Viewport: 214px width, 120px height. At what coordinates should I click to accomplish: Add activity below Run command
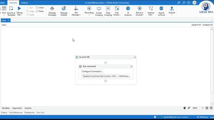pos(106,81)
